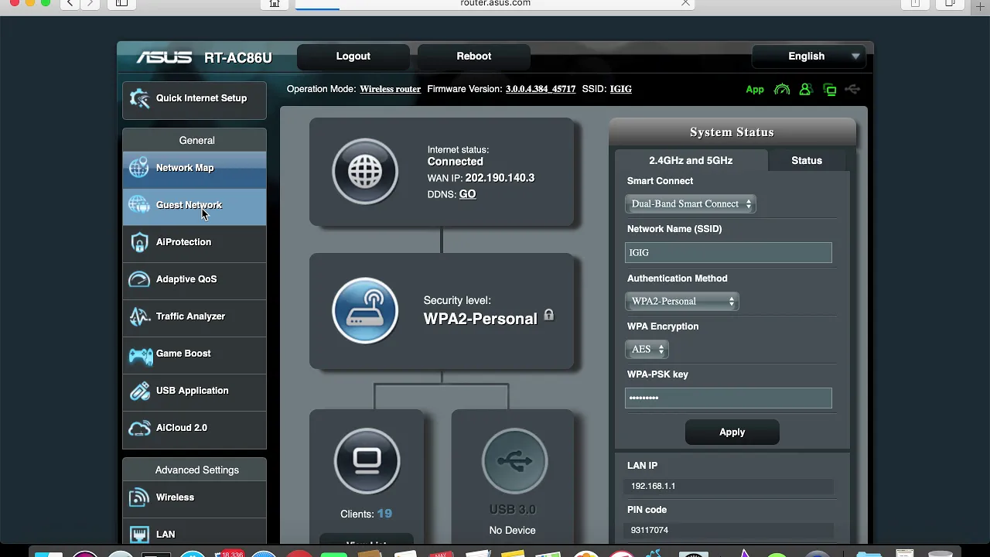Click the Reboot button
The image size is (990, 557).
(x=474, y=56)
